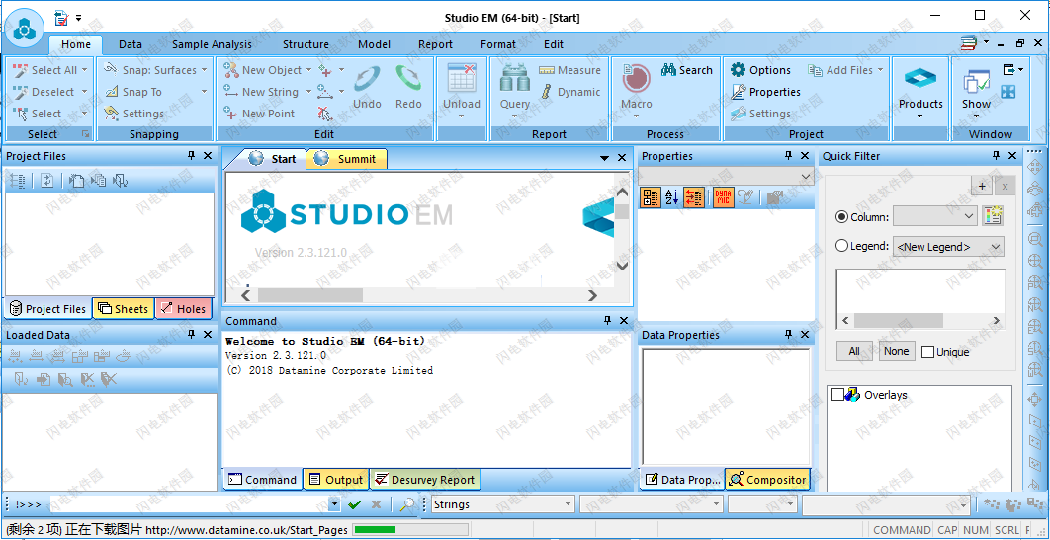Click the green check run command icon

click(x=355, y=504)
